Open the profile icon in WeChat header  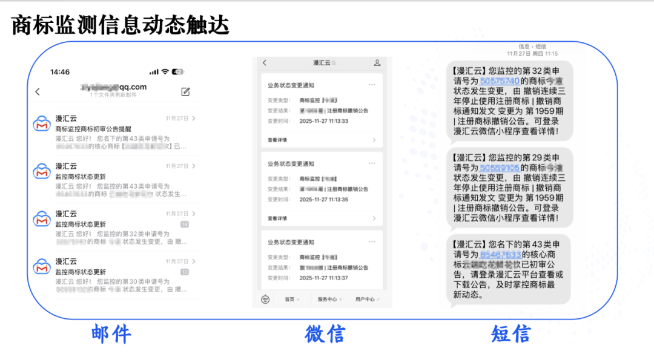tap(377, 62)
